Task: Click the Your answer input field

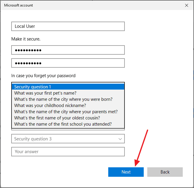Action: 68,152
